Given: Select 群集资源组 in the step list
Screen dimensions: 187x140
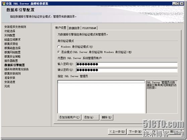Looking at the screenshot, I should (11, 44).
